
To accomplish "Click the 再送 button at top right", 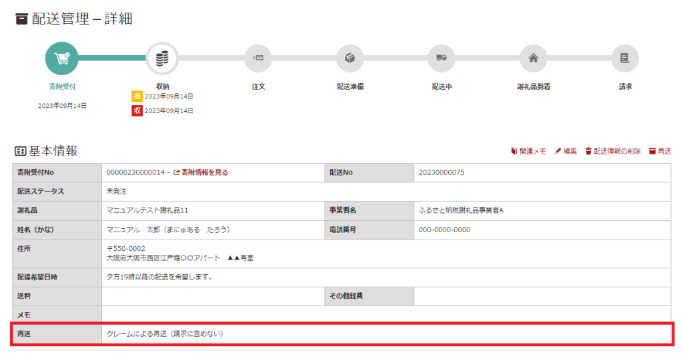I will pos(660,151).
